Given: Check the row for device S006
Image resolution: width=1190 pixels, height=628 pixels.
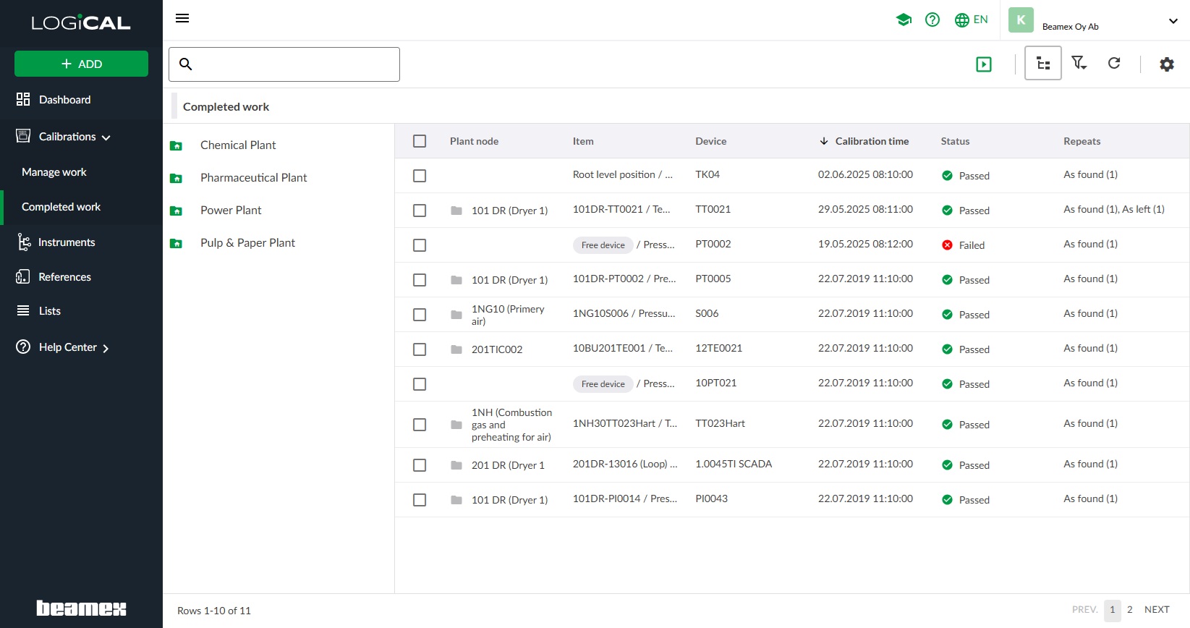Looking at the screenshot, I should coord(420,315).
